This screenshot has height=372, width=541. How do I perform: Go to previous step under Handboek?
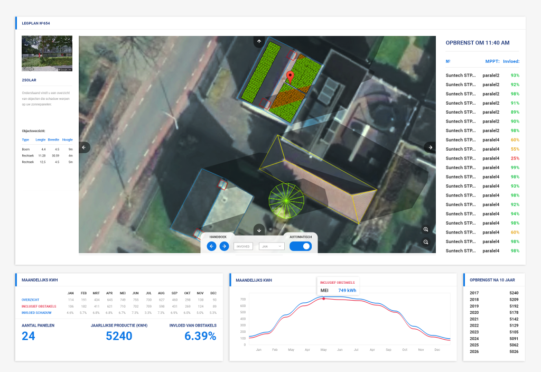211,246
